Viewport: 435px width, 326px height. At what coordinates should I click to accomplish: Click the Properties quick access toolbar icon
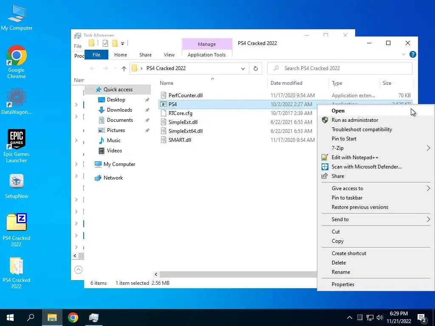pos(105,43)
